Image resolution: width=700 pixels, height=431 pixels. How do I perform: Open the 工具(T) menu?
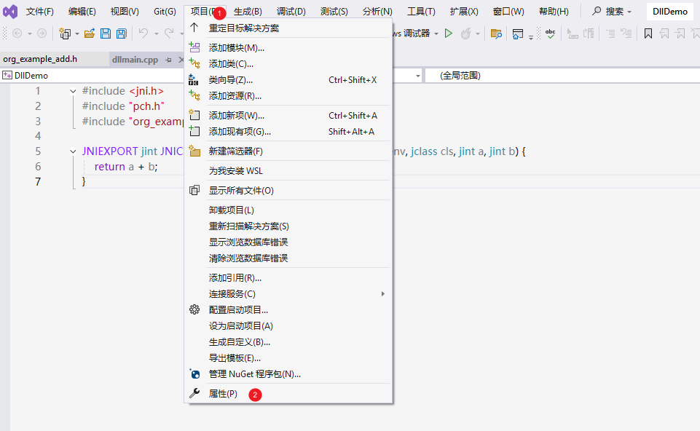click(421, 11)
